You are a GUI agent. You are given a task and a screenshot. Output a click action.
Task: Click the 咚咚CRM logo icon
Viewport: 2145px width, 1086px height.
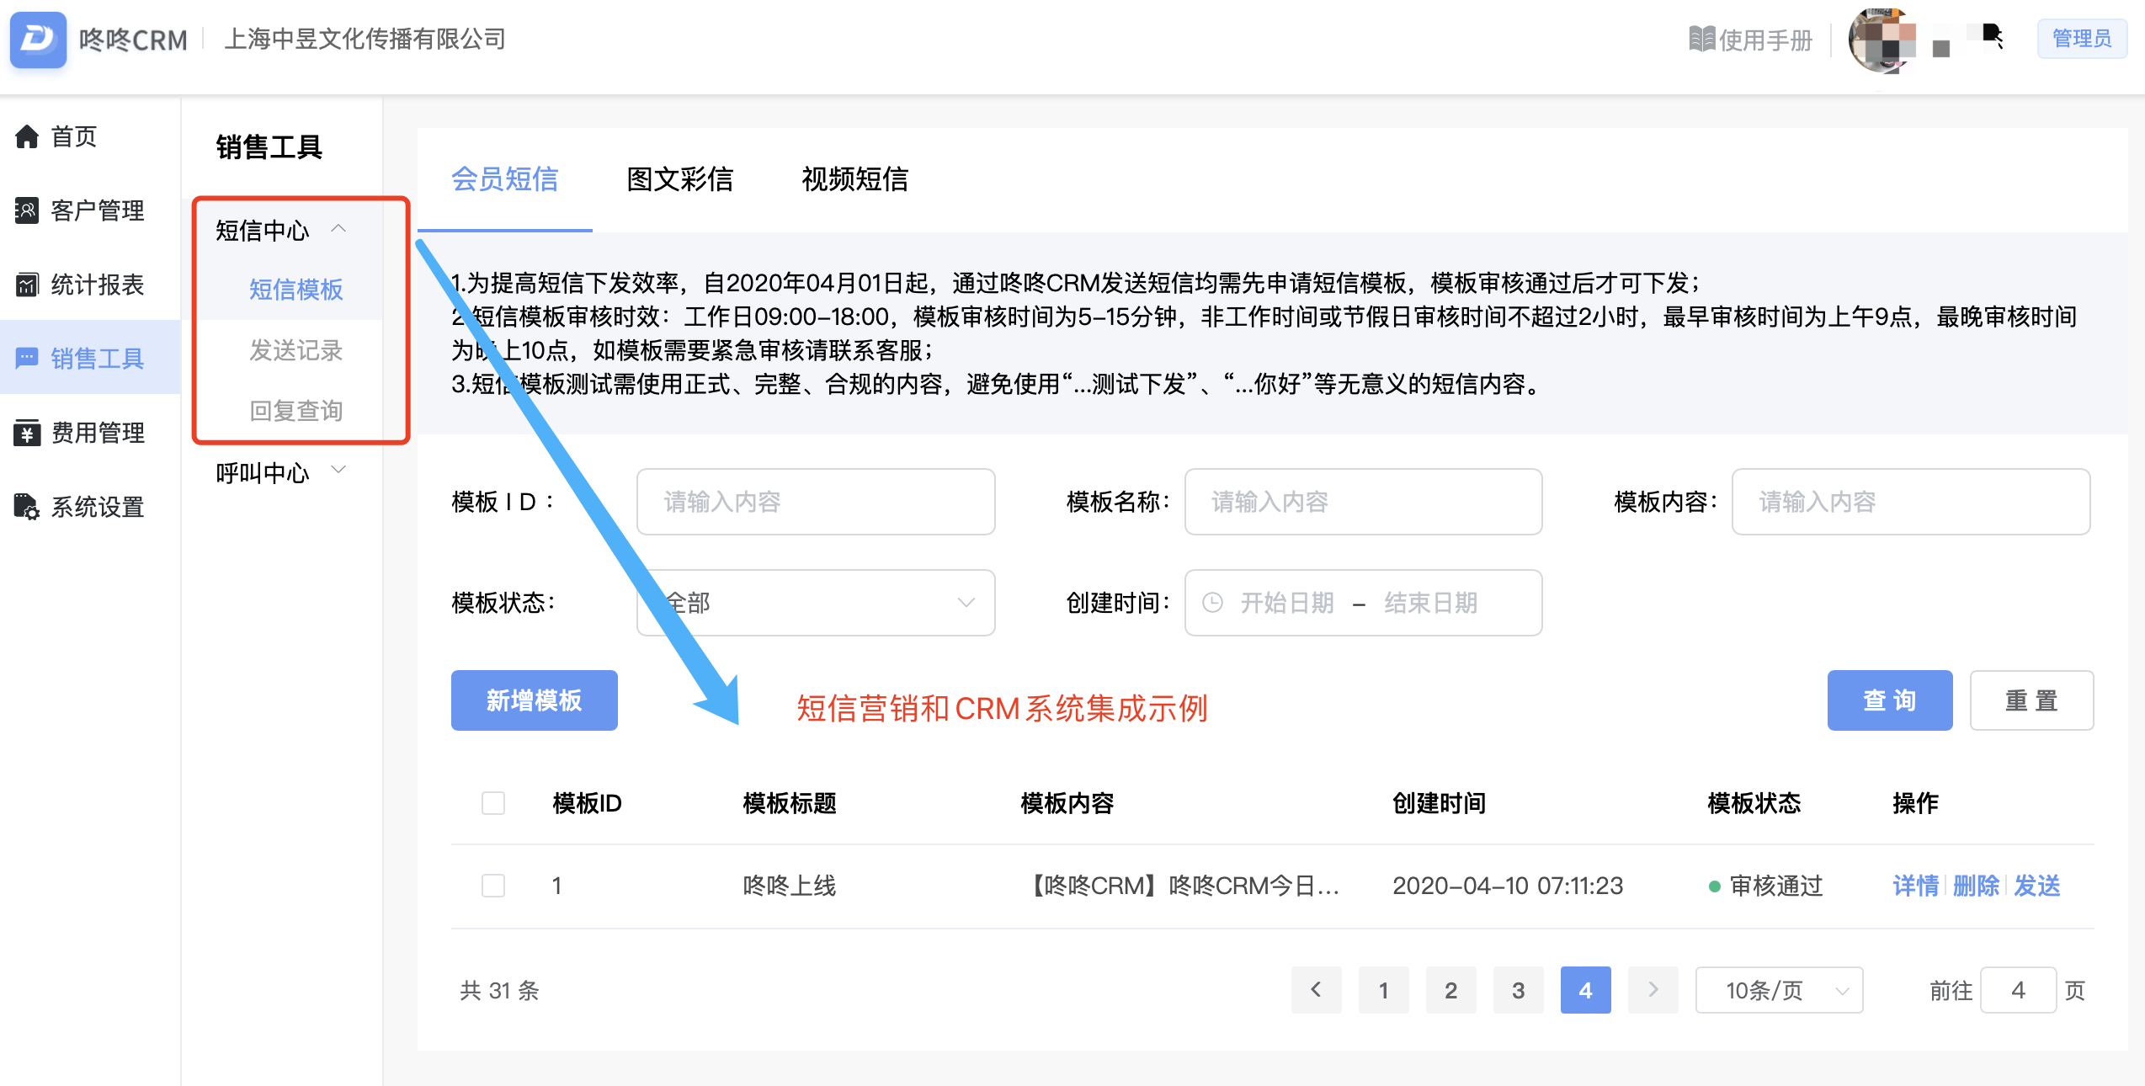point(38,39)
